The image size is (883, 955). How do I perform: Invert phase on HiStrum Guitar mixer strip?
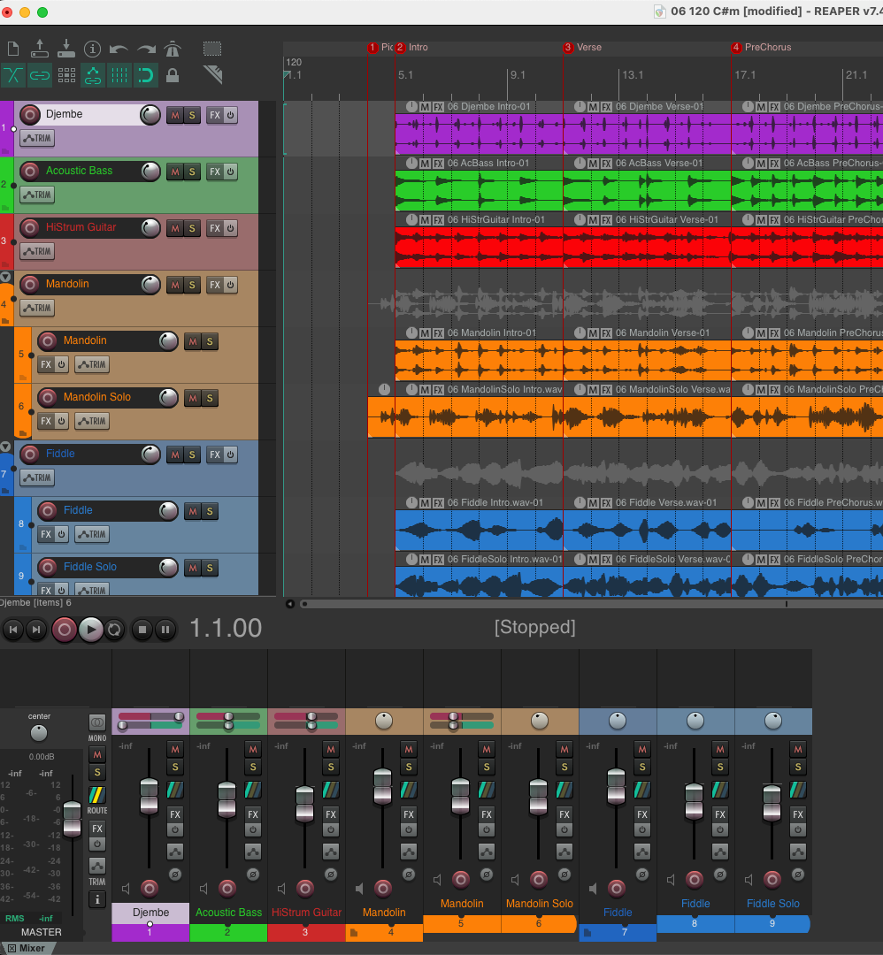click(331, 875)
